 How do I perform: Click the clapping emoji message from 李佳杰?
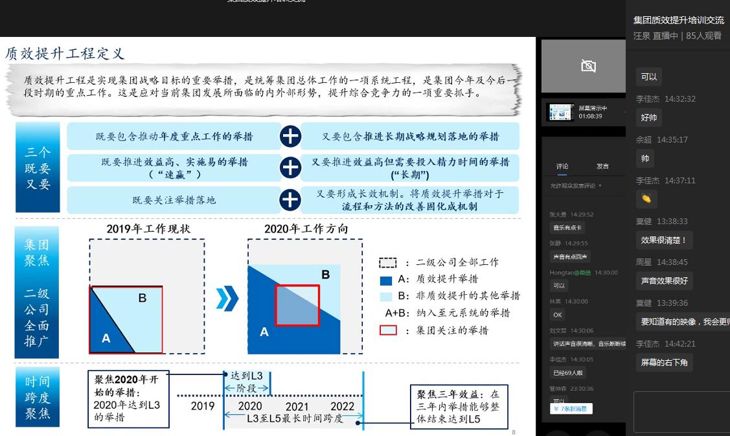coord(646,198)
